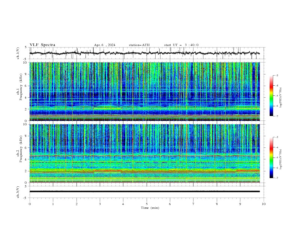
Task: Click the "VLF Spectra" plot title
Action: [x=42, y=45]
